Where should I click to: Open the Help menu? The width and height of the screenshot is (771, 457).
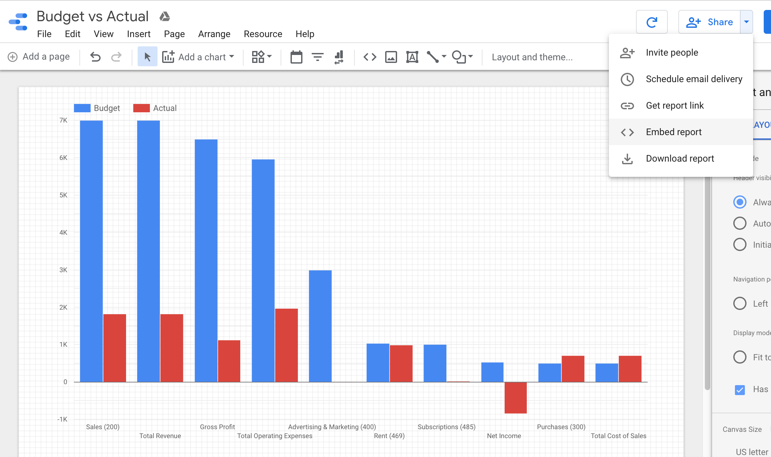click(305, 34)
